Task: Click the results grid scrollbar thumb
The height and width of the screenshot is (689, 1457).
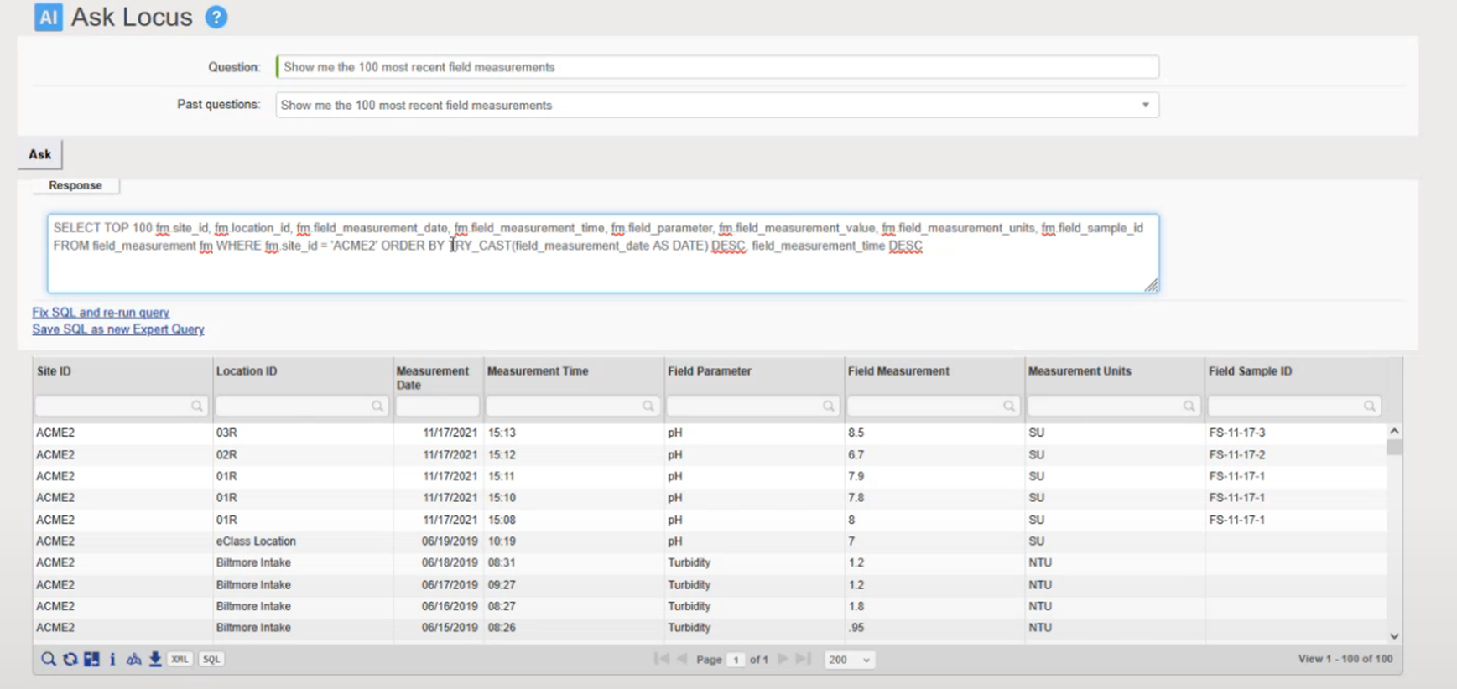Action: pos(1394,447)
